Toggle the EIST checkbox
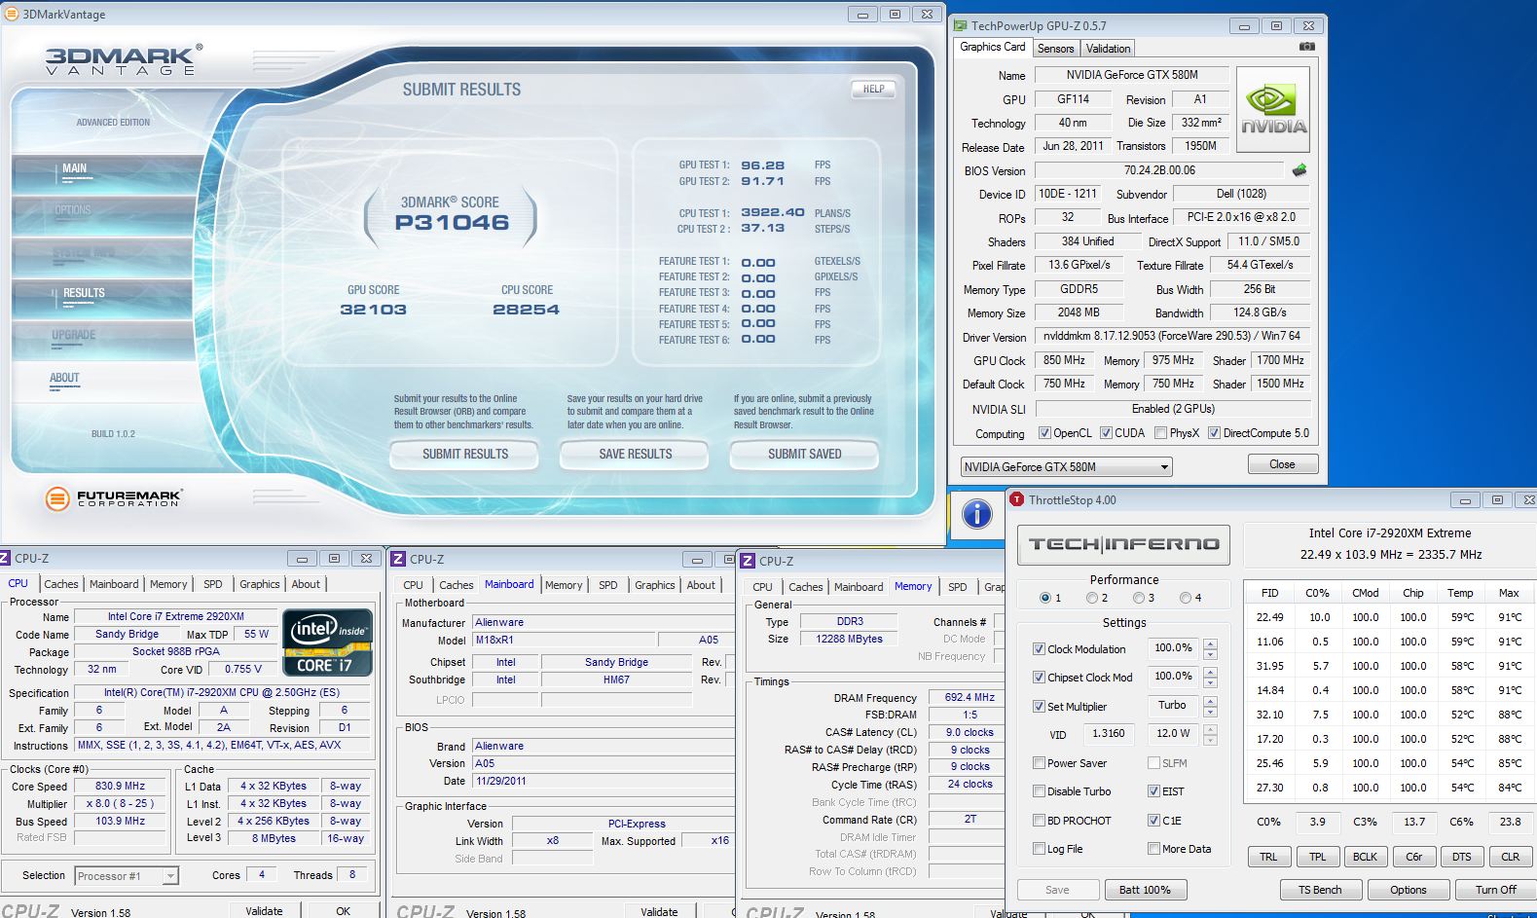Viewport: 1537px width, 918px height. tap(1153, 791)
